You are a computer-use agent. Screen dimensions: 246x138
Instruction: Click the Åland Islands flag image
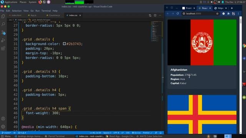202,114
